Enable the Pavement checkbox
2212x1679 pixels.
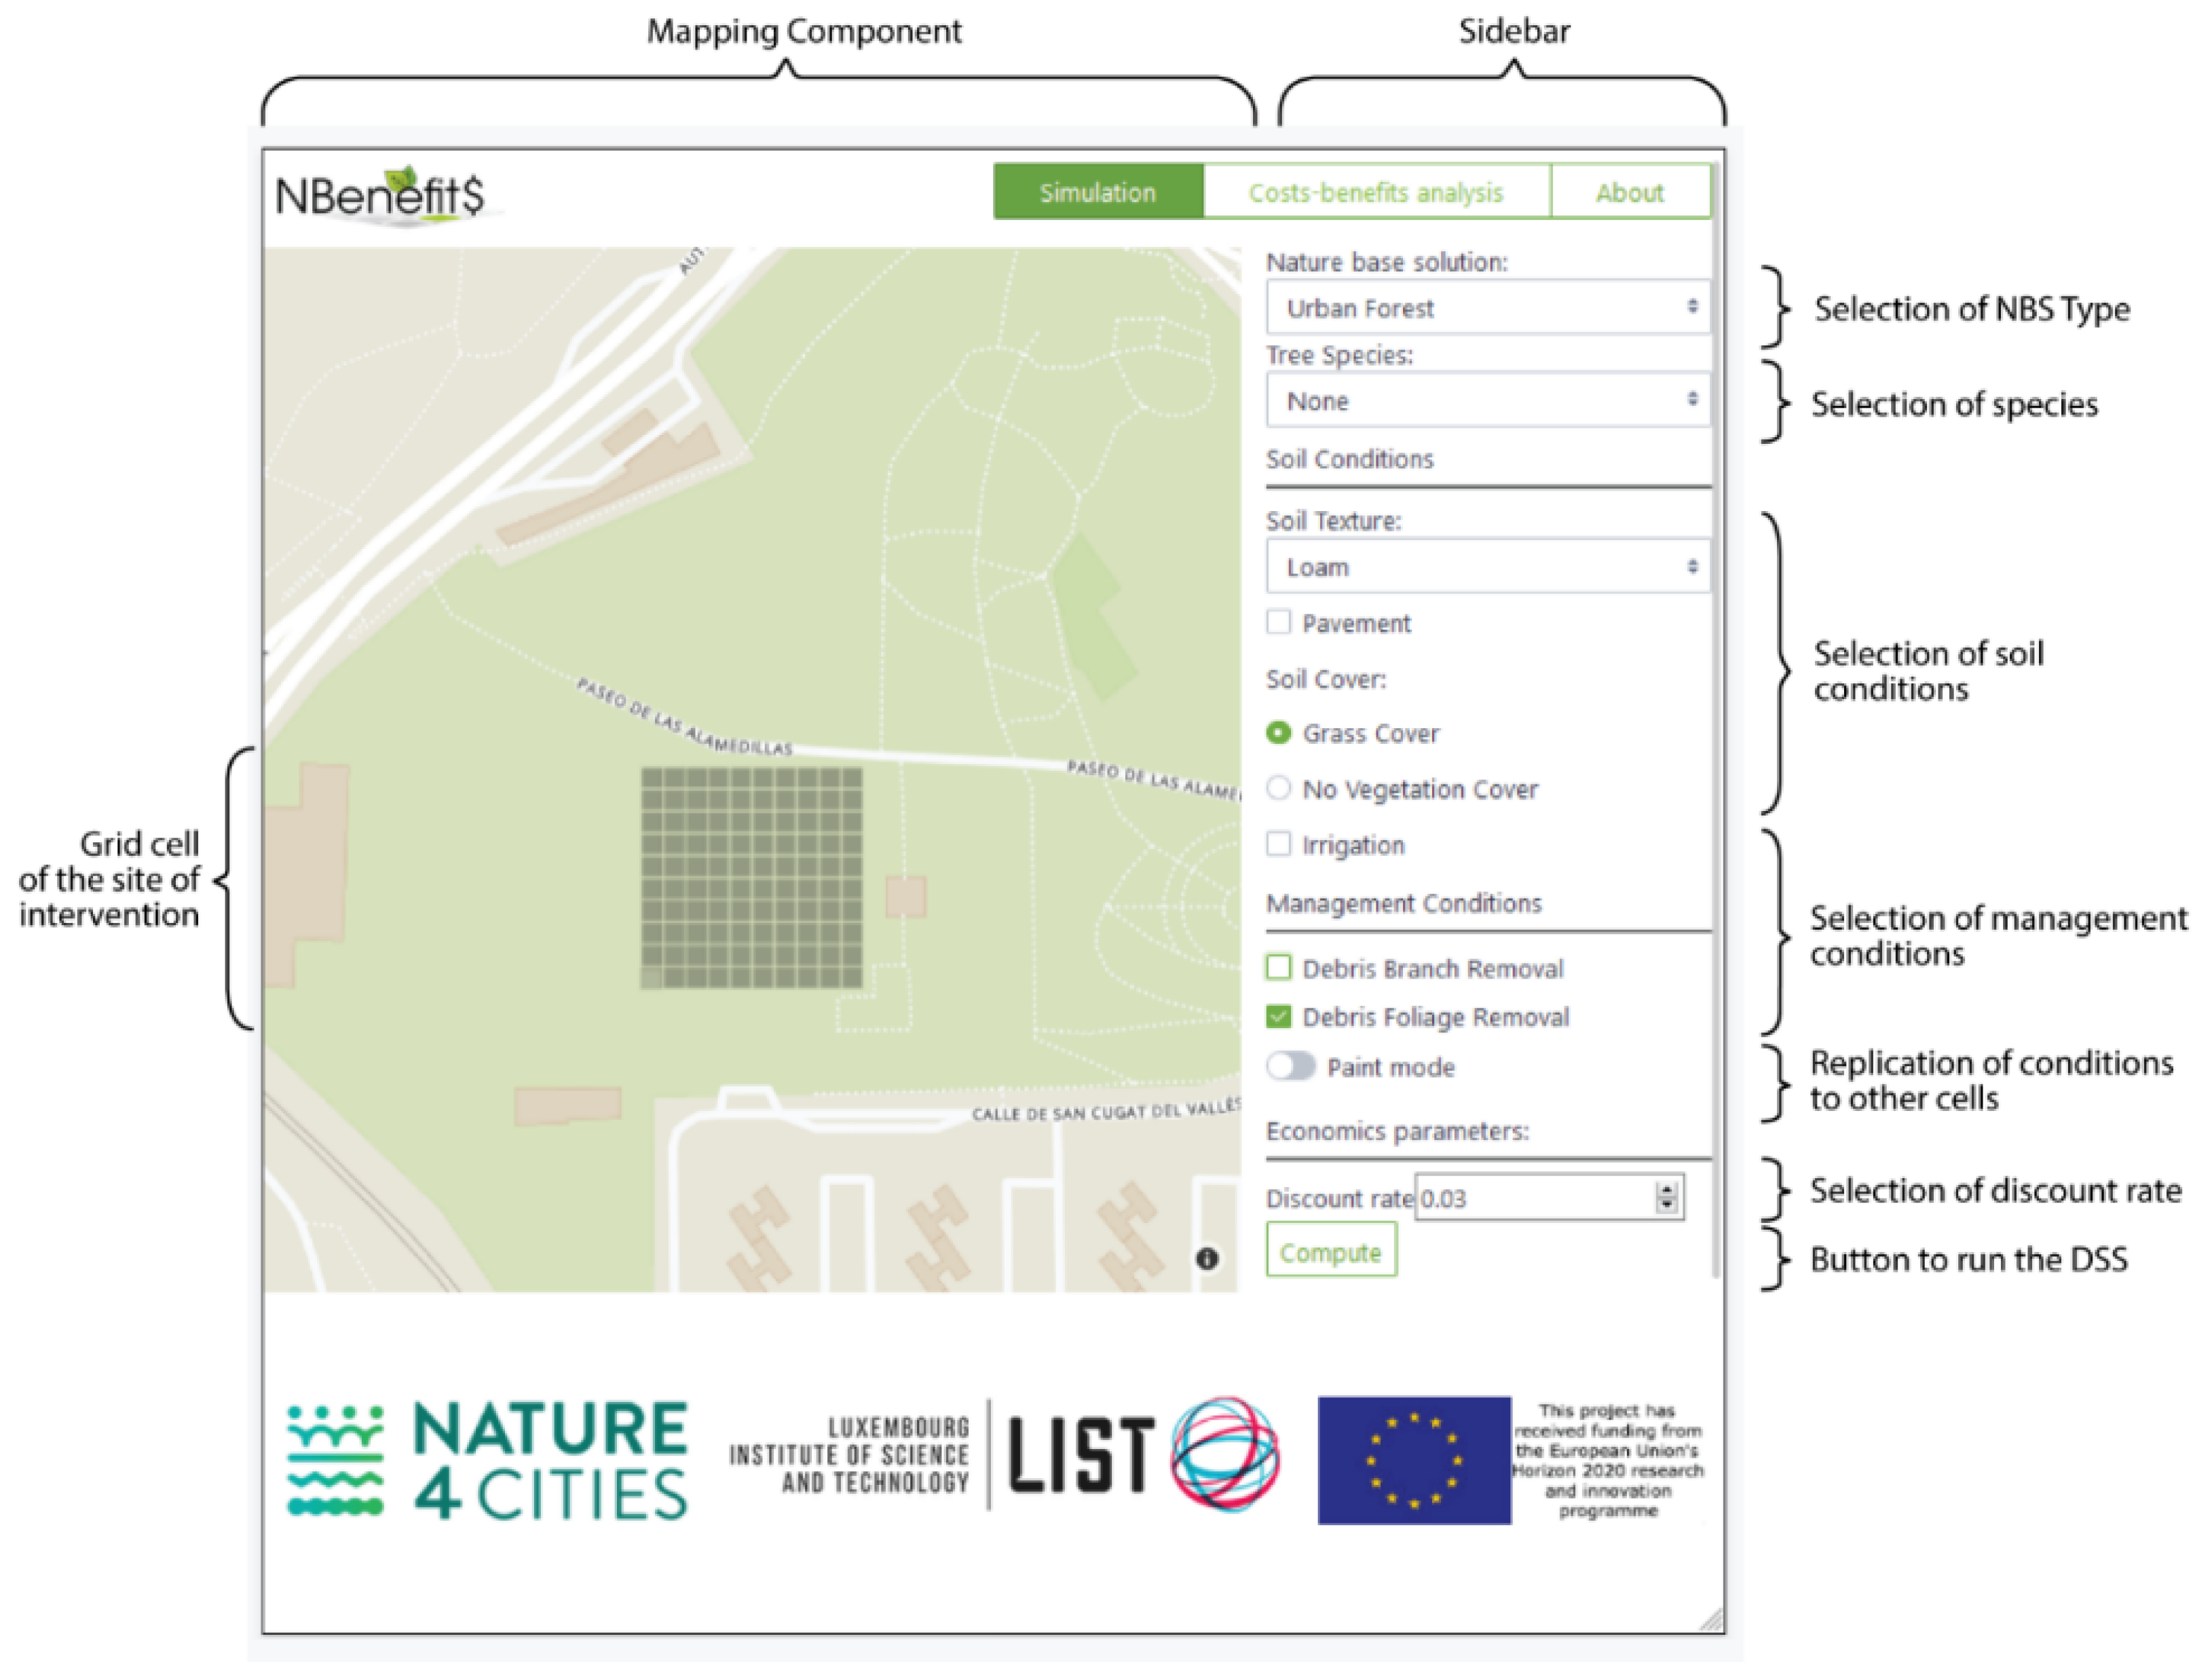coord(1278,622)
